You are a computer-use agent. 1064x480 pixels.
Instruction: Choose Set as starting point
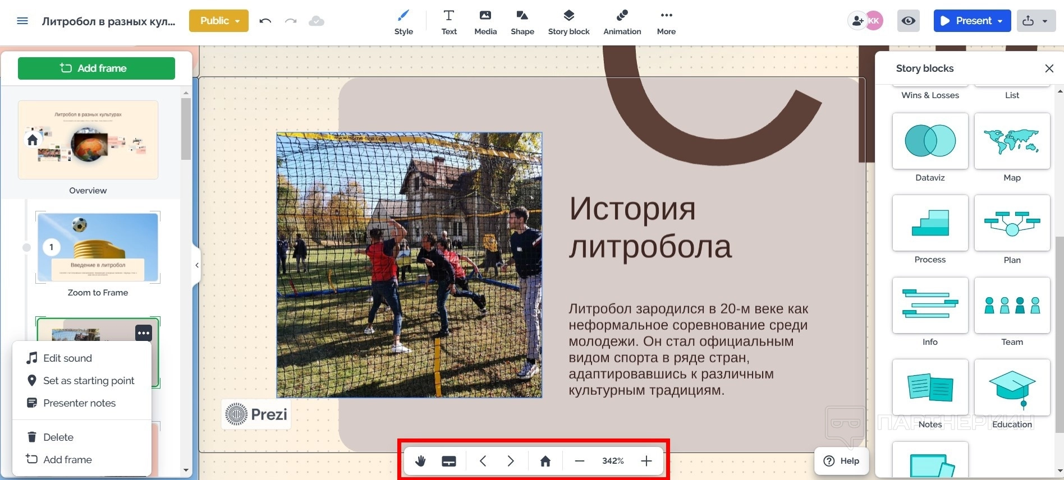(x=88, y=381)
